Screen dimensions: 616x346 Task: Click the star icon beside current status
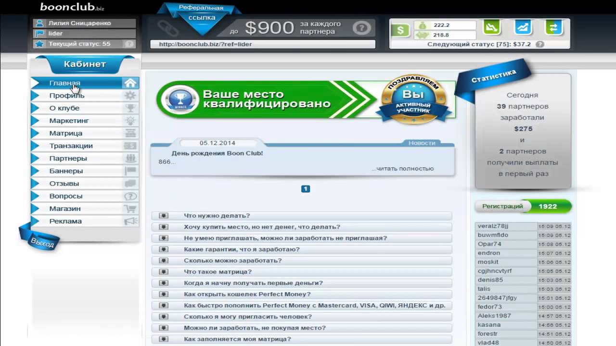pyautogui.click(x=39, y=44)
